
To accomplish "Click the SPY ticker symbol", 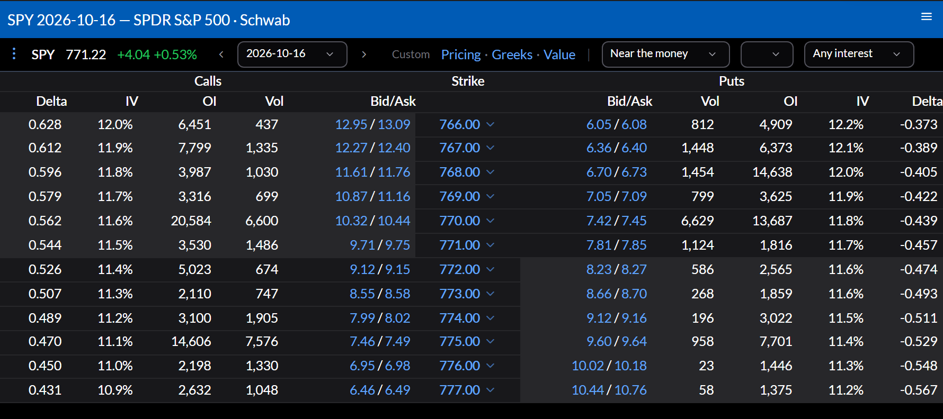I will click(43, 54).
